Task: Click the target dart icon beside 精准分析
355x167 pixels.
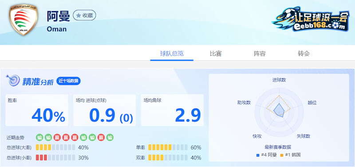Action: (x=13, y=81)
